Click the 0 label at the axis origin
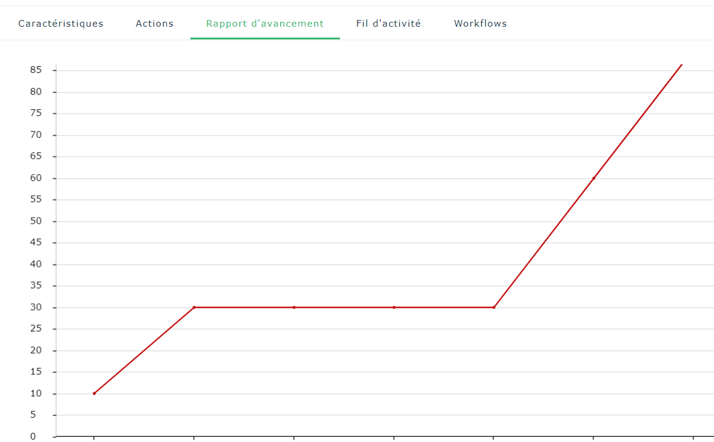This screenshot has width=714, height=442. click(33, 437)
